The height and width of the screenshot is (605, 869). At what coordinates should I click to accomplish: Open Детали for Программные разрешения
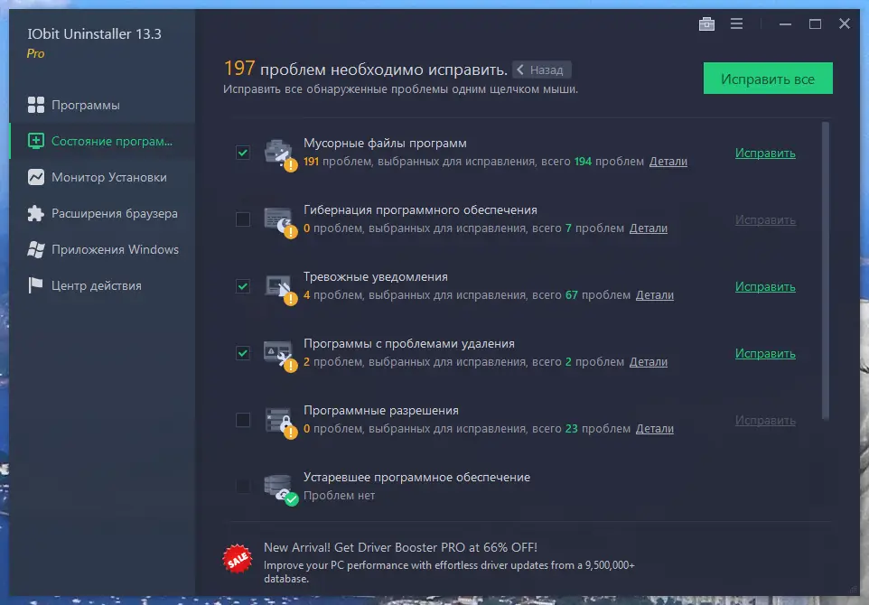click(655, 429)
